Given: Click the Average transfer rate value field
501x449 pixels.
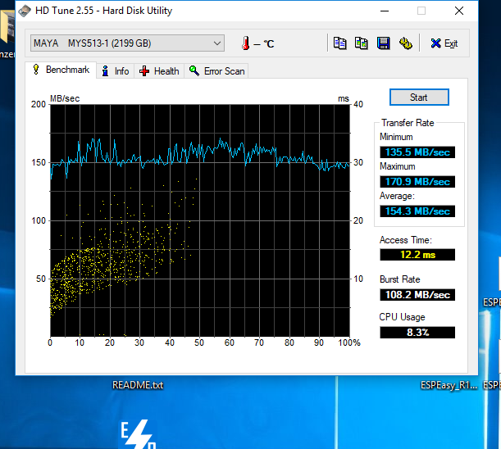Looking at the screenshot, I should [x=417, y=211].
